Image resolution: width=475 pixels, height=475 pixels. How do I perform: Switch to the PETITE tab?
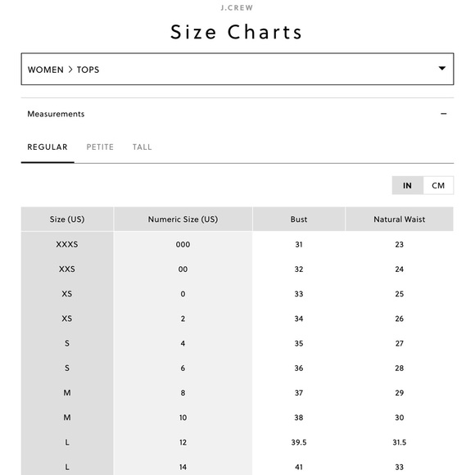[x=100, y=147]
